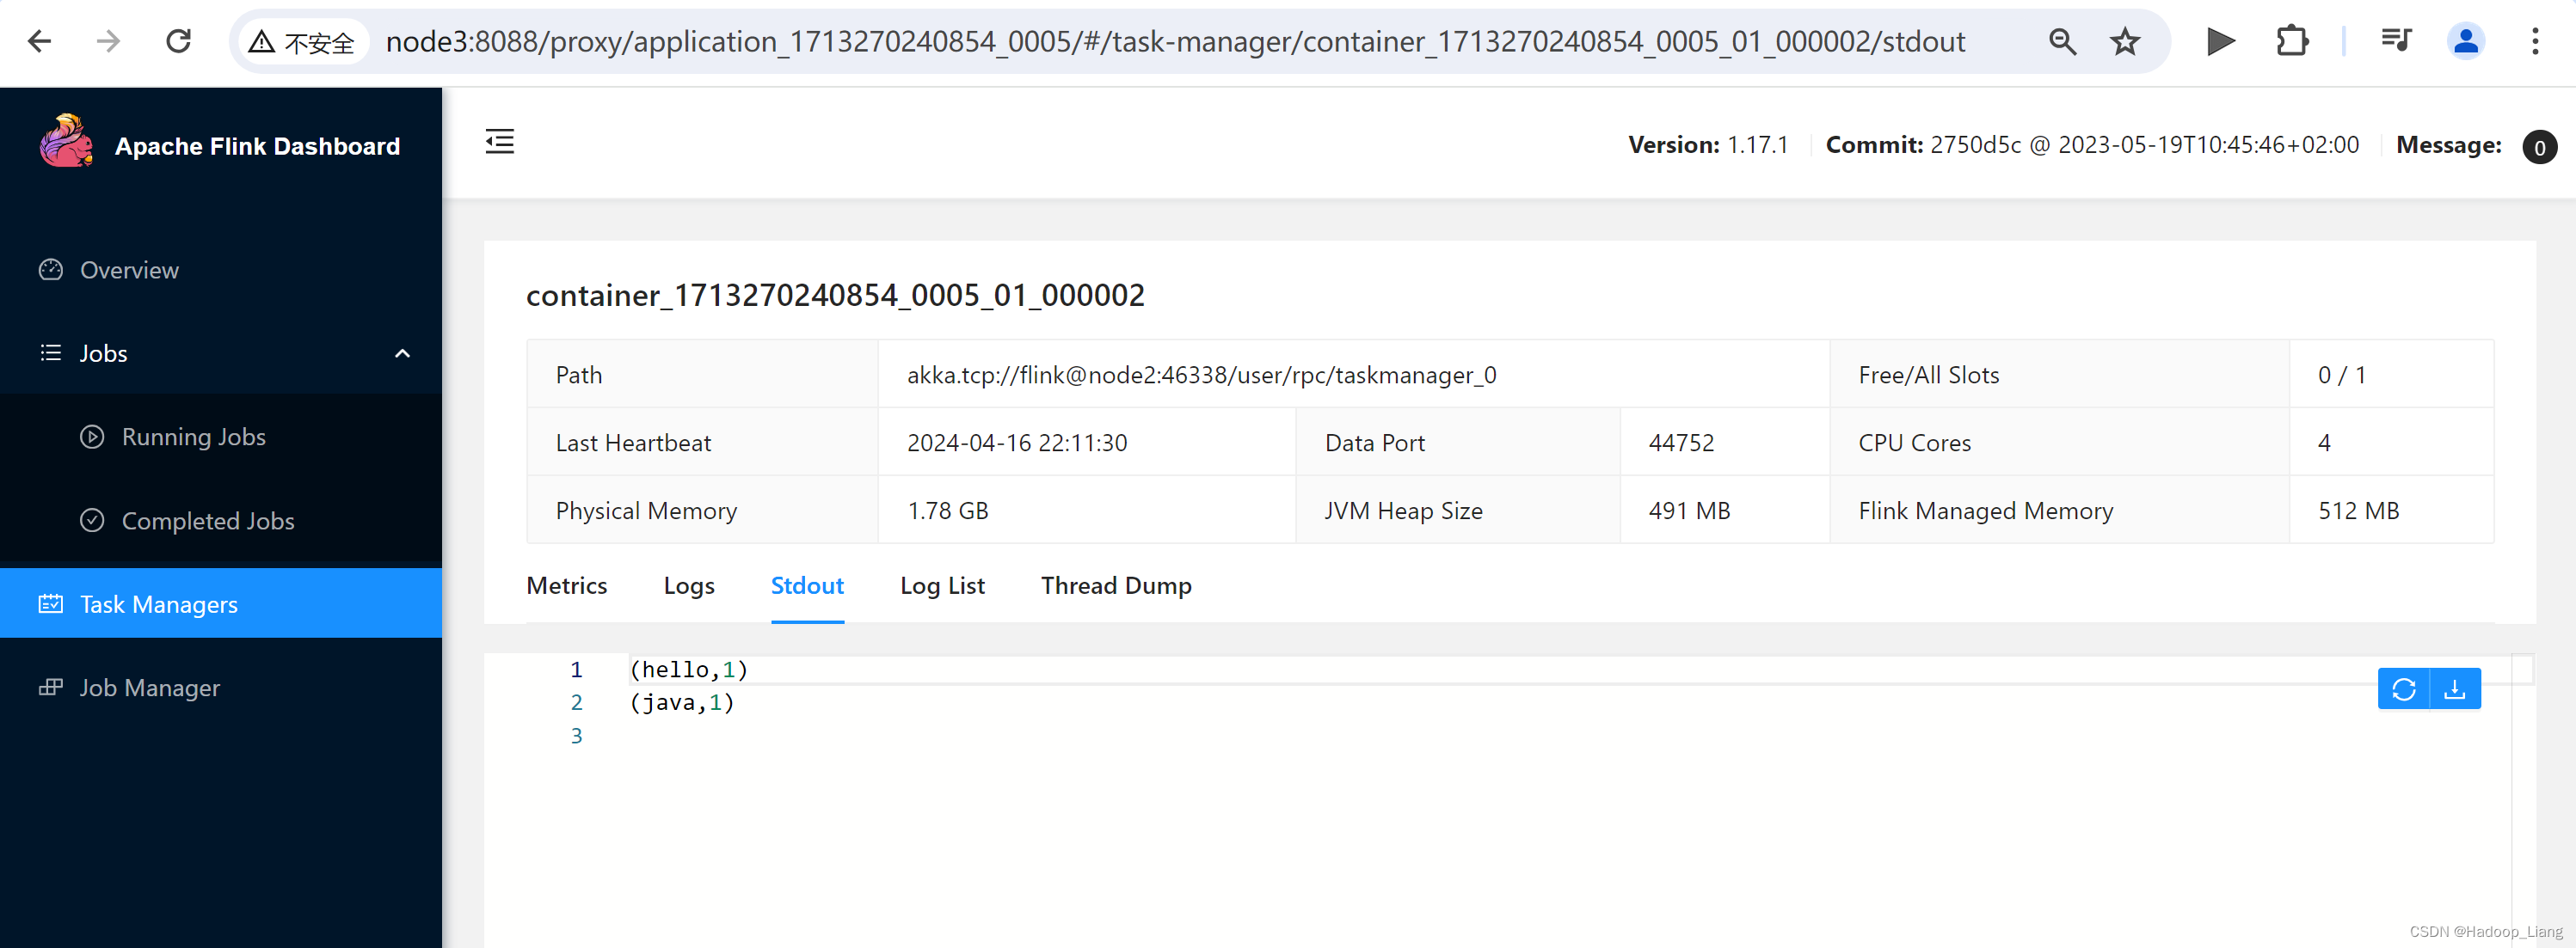Open the media control playlist icon

[2396, 41]
